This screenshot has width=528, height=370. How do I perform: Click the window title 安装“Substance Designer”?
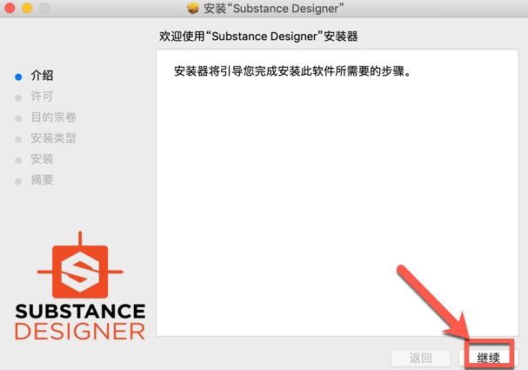(x=273, y=9)
